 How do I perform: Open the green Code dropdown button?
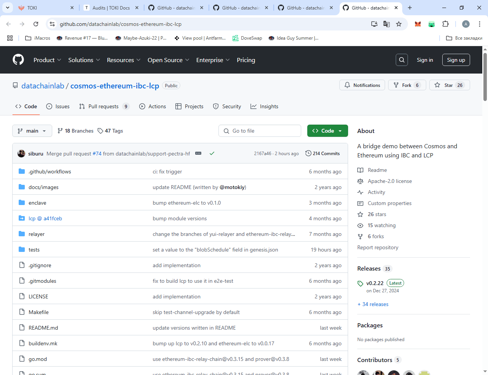327,131
